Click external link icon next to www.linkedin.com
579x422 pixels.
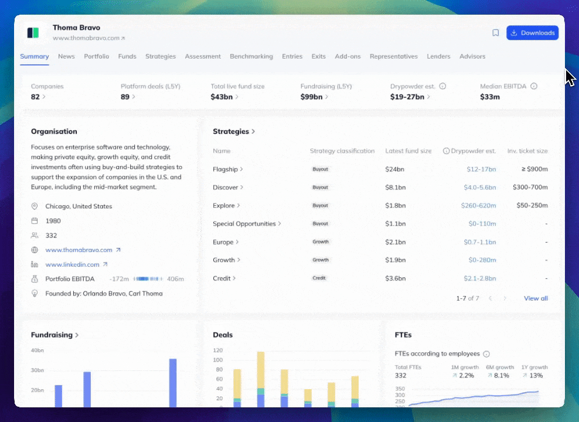105,264
